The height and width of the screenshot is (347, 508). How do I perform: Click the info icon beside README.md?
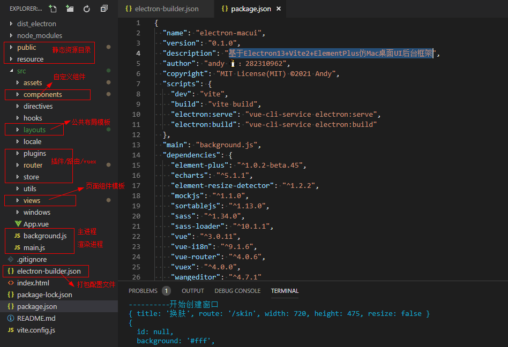11,318
